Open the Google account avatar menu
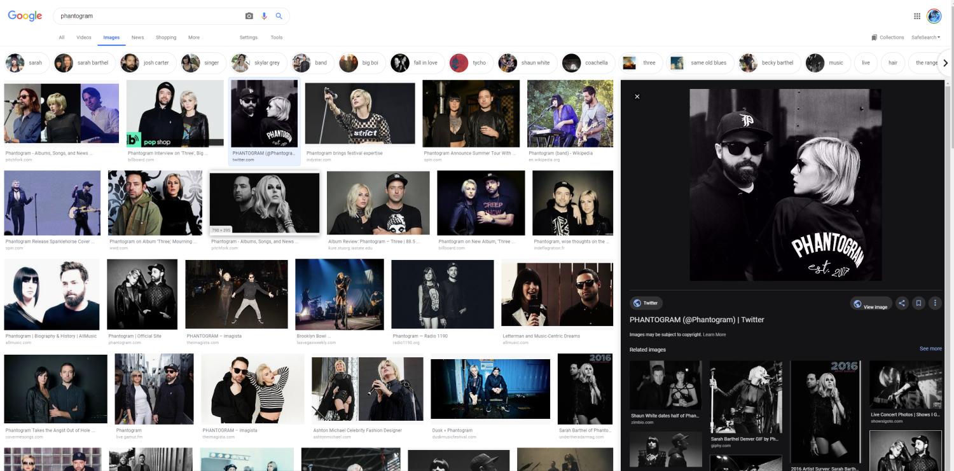Image resolution: width=954 pixels, height=471 pixels. [934, 16]
